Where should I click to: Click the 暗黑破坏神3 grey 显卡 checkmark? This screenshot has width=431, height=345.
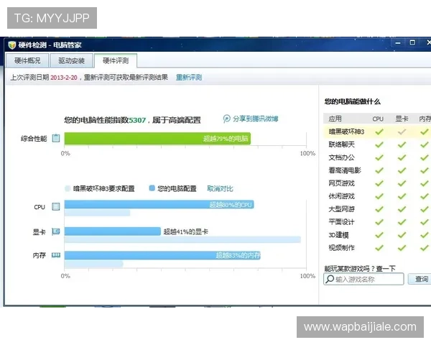point(402,132)
